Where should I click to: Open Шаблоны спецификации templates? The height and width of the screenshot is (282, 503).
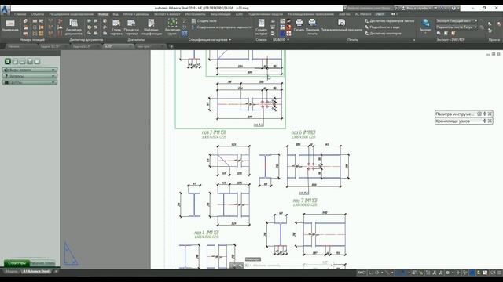point(151,27)
